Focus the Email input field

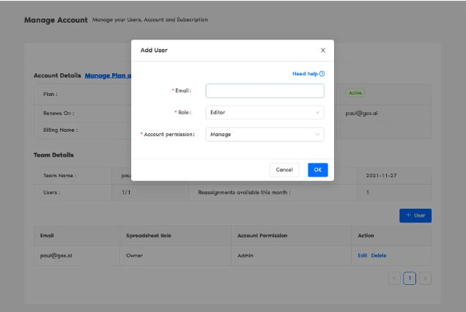pyautogui.click(x=265, y=91)
